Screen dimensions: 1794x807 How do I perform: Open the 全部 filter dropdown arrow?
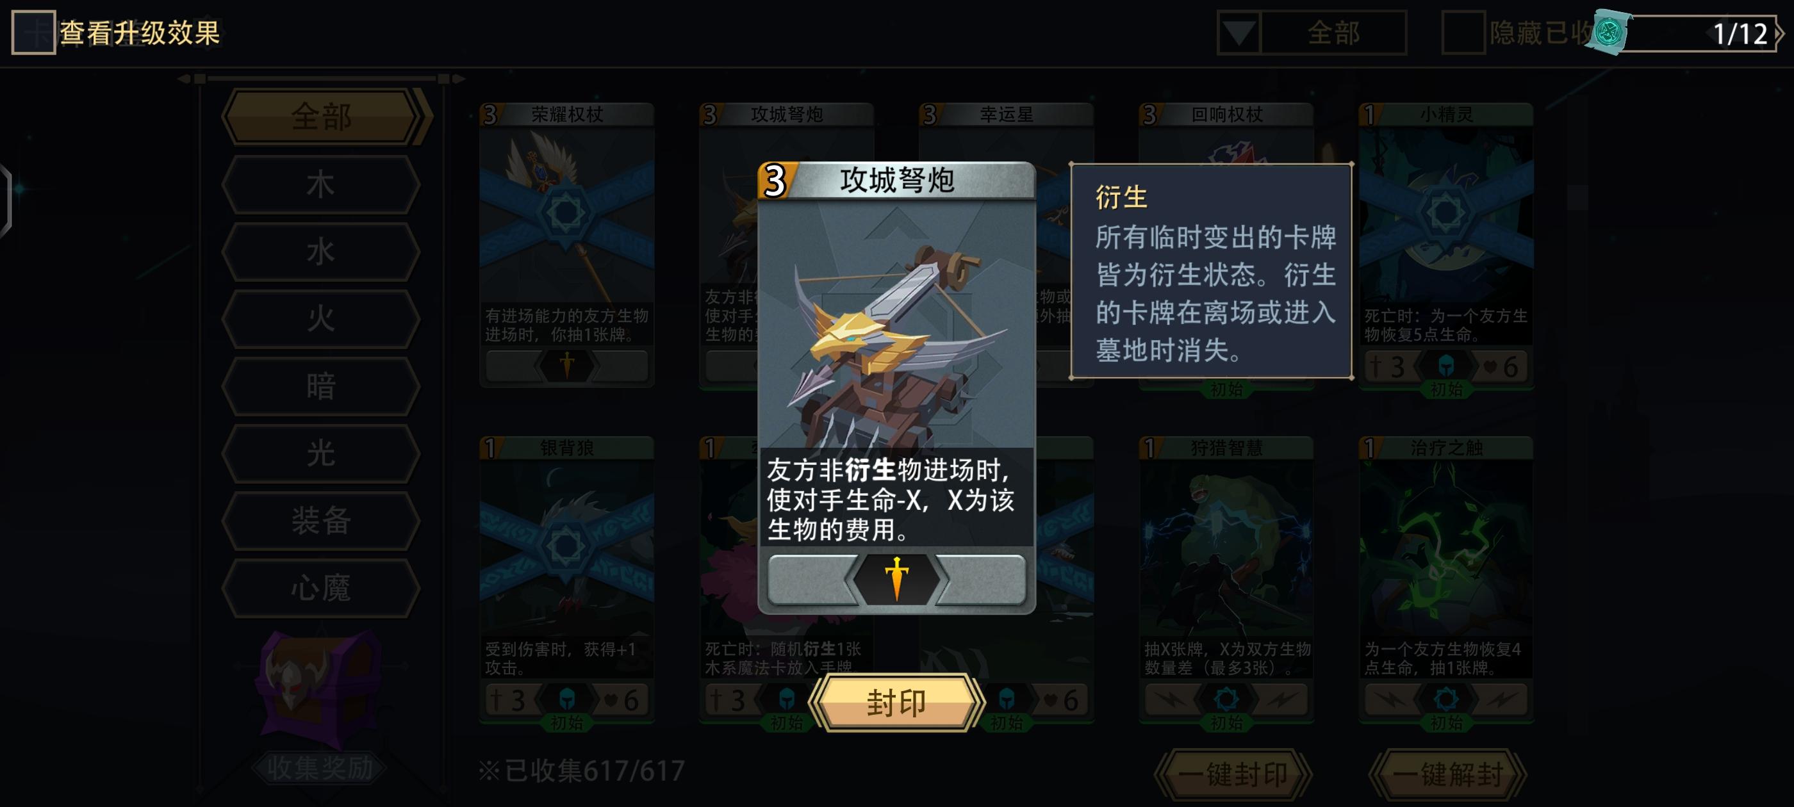[x=1239, y=33]
